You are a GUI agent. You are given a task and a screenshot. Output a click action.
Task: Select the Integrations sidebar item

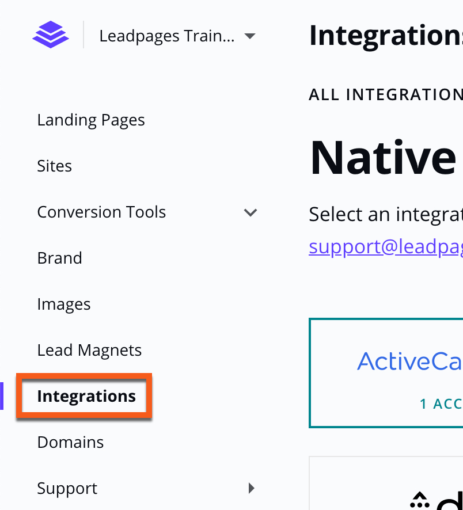coord(86,396)
